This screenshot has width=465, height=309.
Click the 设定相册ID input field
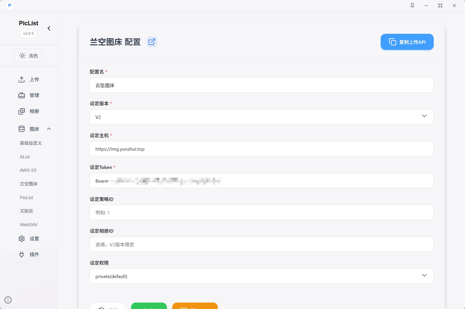tap(261, 245)
